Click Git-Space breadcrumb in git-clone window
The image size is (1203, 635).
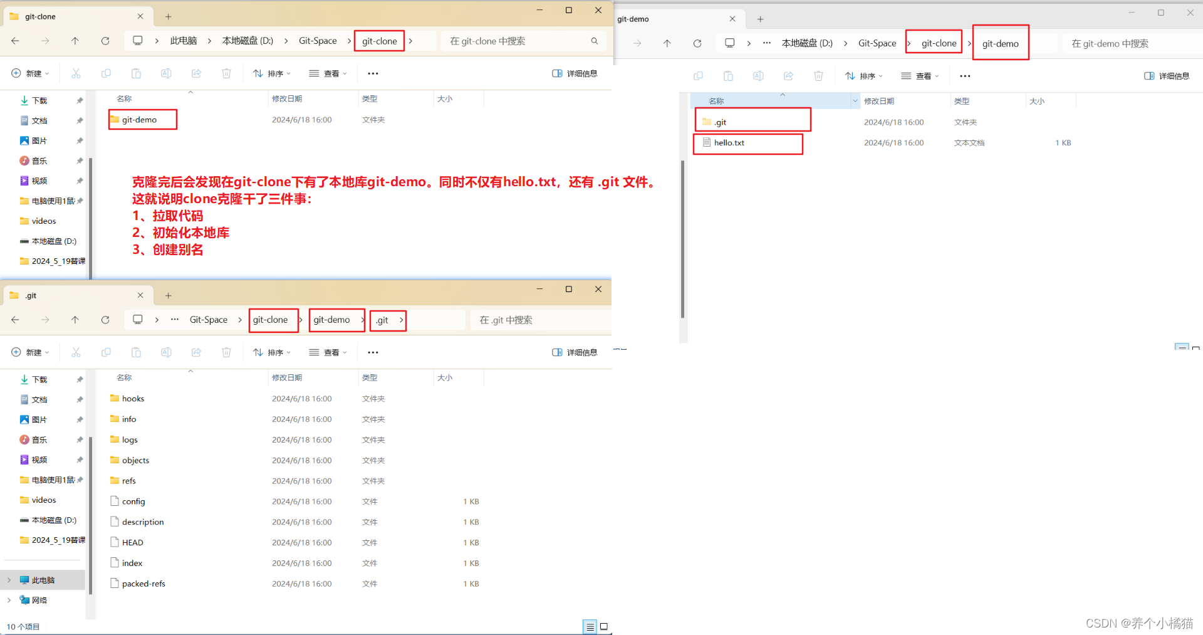(318, 41)
